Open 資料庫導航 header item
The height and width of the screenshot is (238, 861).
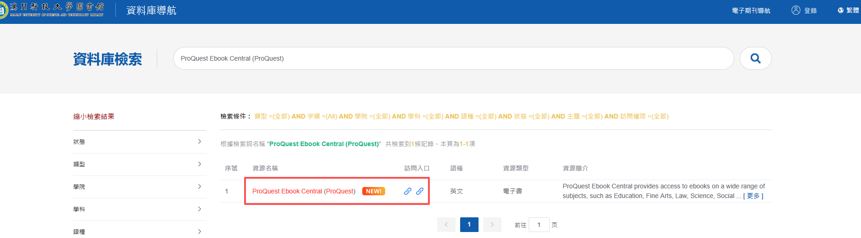click(151, 10)
